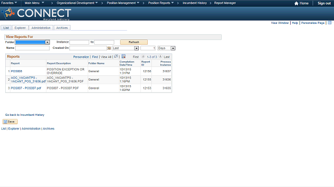Open New Window link
Screen dimensions: 334x187
[x=280, y=23]
